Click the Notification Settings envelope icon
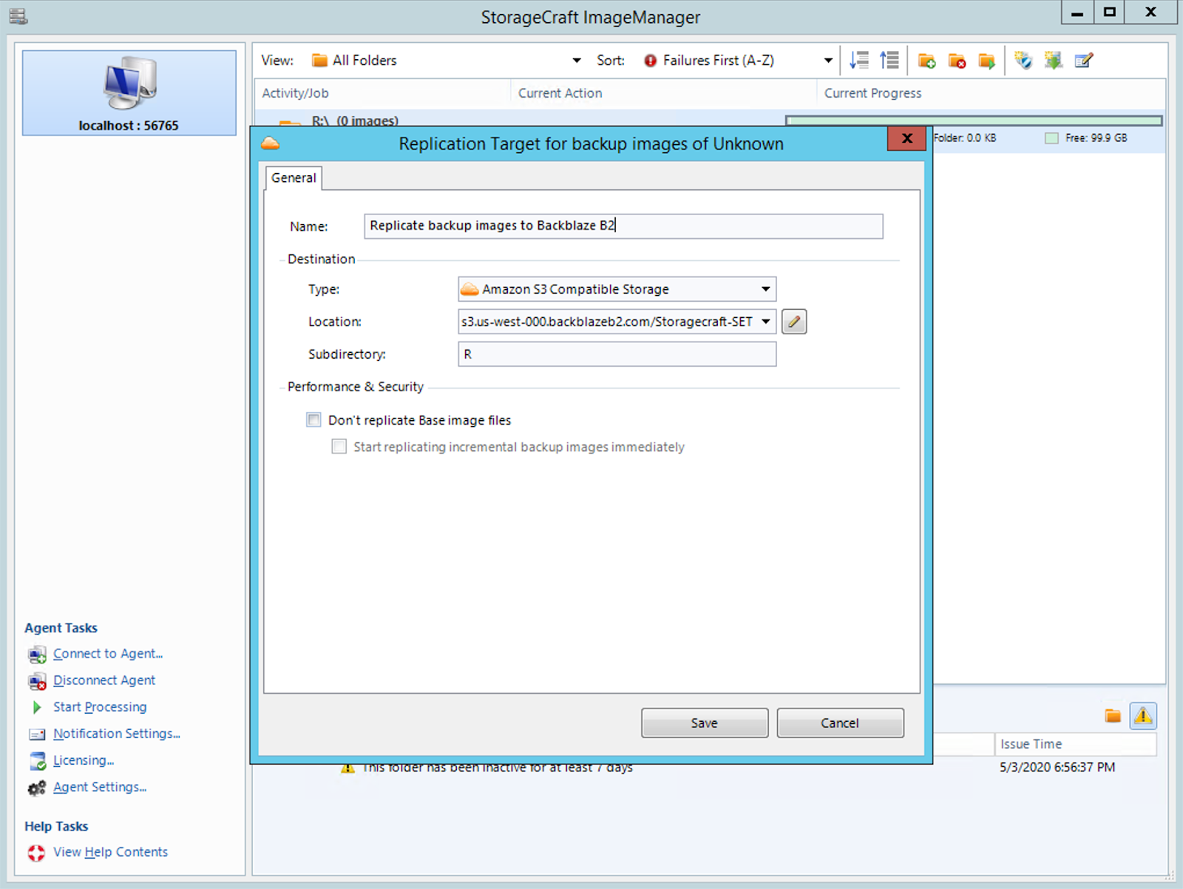Screen dimensions: 1183x889 coord(37,734)
